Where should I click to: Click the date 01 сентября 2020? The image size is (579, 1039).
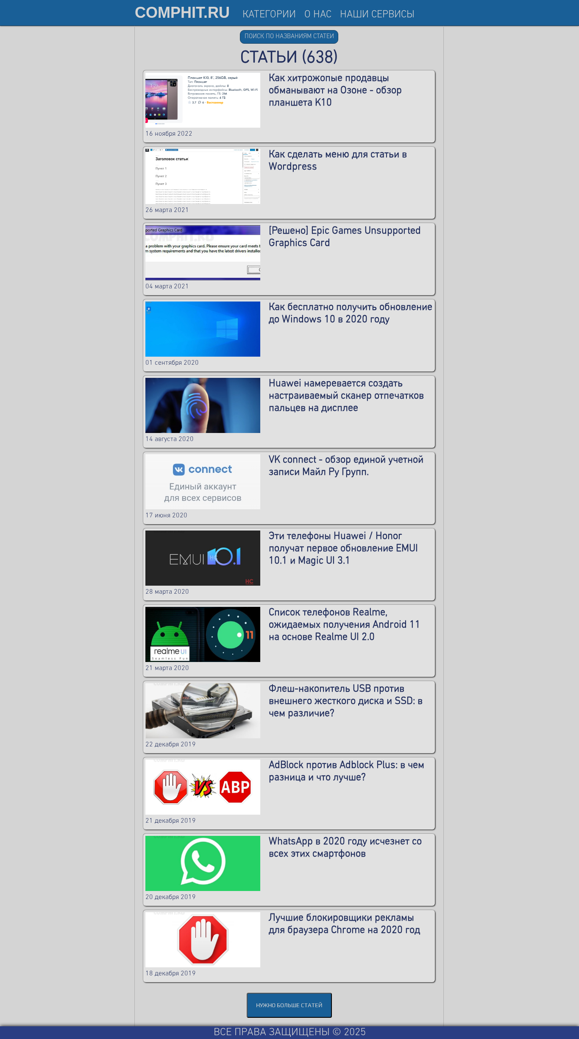[172, 363]
